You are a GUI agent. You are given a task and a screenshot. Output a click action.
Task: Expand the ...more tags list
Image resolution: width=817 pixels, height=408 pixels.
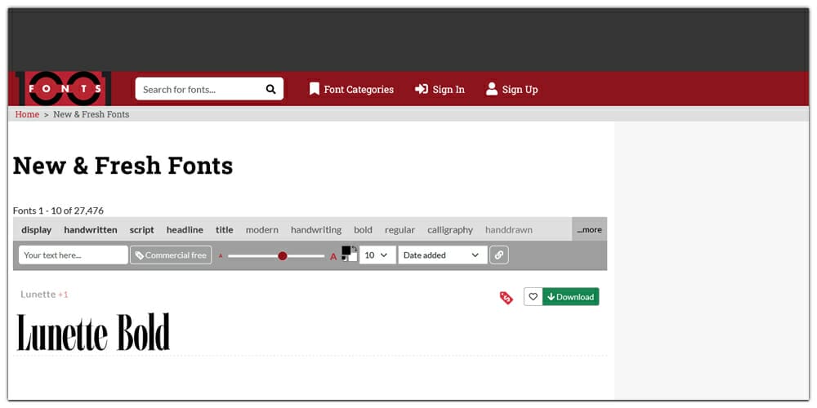coord(589,229)
